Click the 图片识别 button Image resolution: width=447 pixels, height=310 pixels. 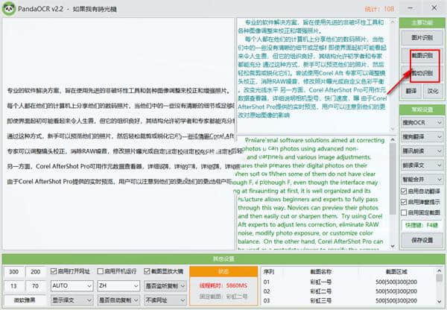point(422,35)
